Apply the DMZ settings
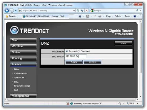Image resolution: width=147 pixels, height=110 pixels. coord(74,62)
